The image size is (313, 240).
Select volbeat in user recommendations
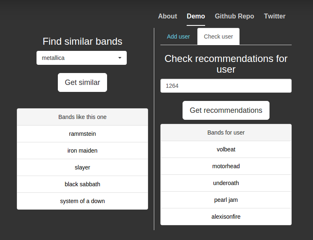coord(226,149)
